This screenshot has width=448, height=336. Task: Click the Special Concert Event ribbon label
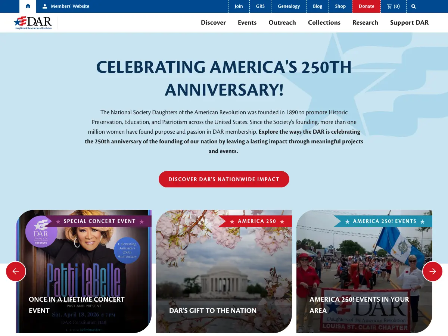[x=99, y=221]
